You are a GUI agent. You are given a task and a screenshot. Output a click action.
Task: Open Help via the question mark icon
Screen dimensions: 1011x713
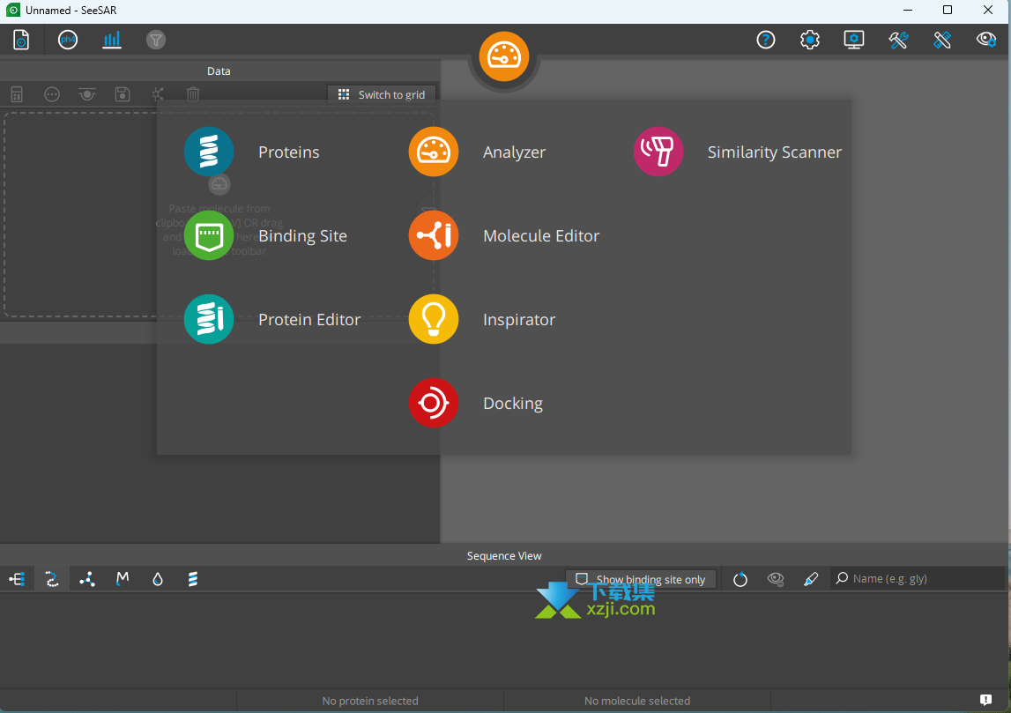(x=765, y=40)
